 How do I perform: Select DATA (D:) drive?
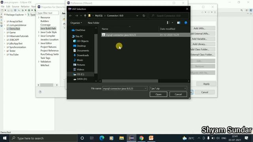tap(80, 79)
